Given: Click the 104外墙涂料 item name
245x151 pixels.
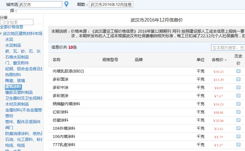Looking at the screenshot, I should click(x=64, y=128).
